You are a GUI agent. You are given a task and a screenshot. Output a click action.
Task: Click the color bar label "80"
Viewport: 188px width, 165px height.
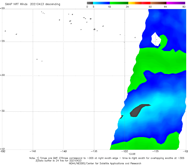click(x=184, y=7)
